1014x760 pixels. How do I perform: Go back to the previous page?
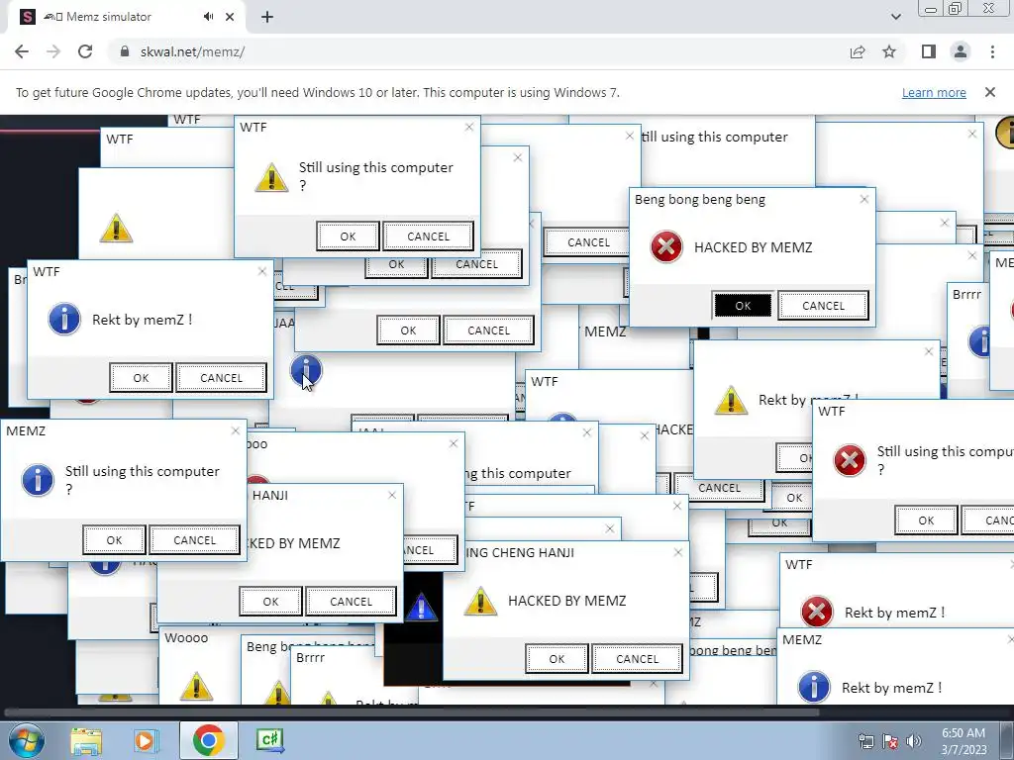click(x=22, y=51)
